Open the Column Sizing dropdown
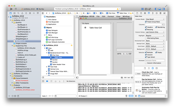This screenshot has height=108, width=175. click(x=155, y=32)
